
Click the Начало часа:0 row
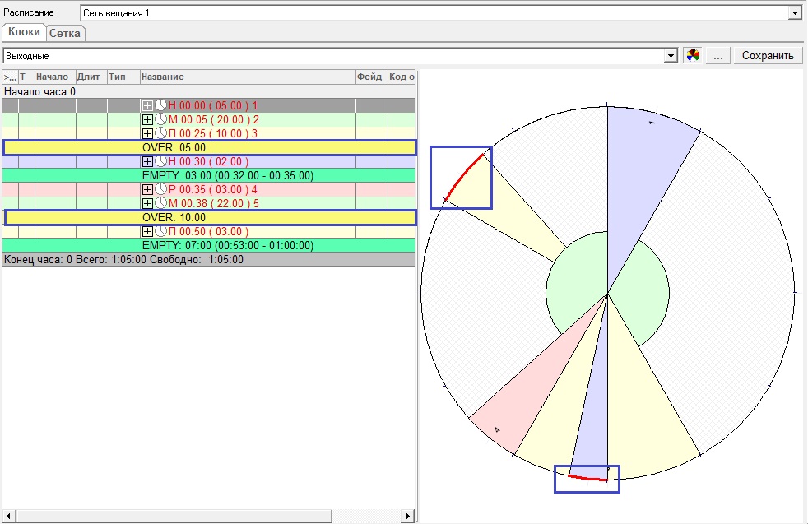point(209,91)
